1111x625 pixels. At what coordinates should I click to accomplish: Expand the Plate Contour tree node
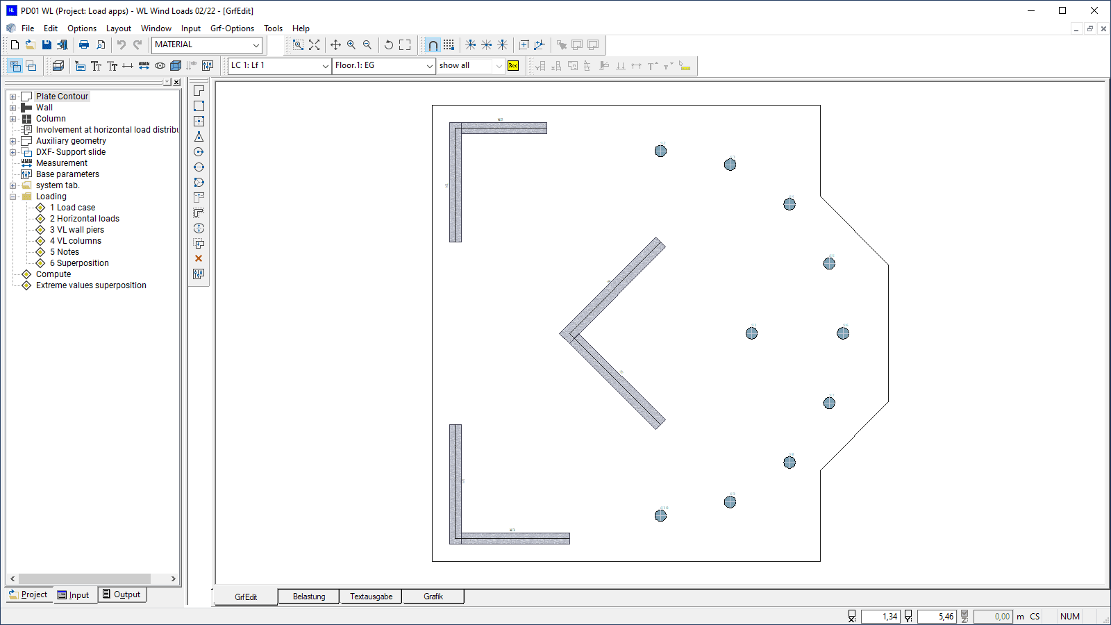[12, 97]
